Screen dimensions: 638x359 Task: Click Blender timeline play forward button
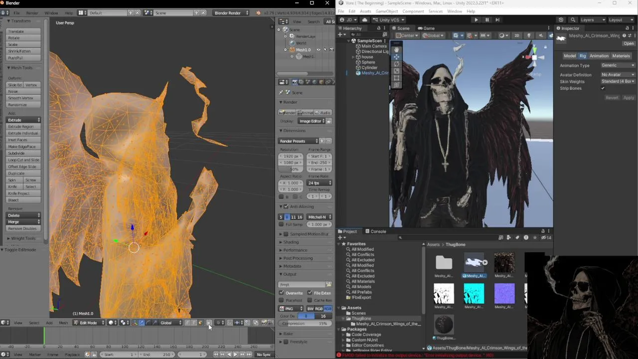click(235, 355)
